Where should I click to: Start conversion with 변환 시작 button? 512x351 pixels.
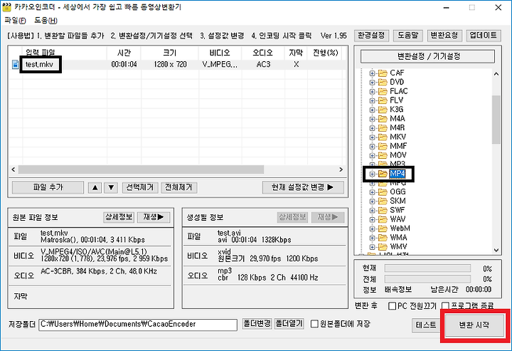(x=474, y=325)
